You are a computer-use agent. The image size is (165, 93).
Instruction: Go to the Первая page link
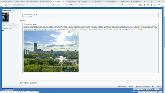(x=147, y=89)
